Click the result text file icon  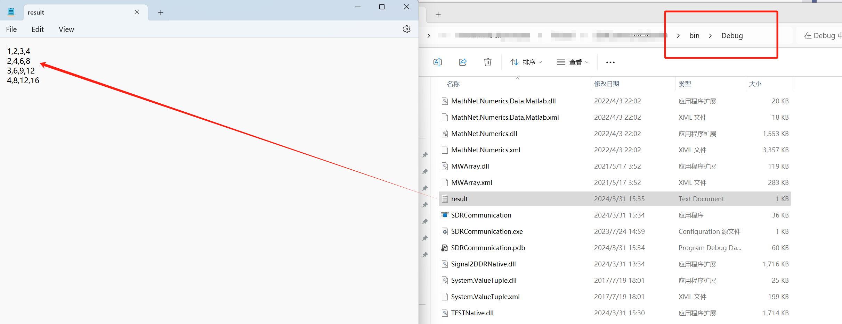pyautogui.click(x=445, y=199)
